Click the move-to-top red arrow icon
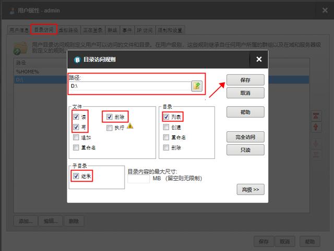 (x=315, y=116)
